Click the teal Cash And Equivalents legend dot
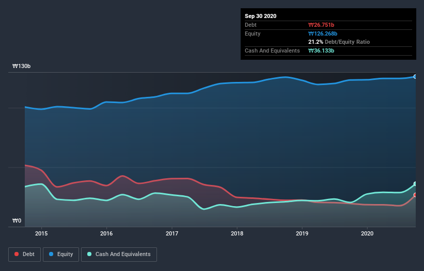Screen dimensions: 424x271 (x=89, y=254)
